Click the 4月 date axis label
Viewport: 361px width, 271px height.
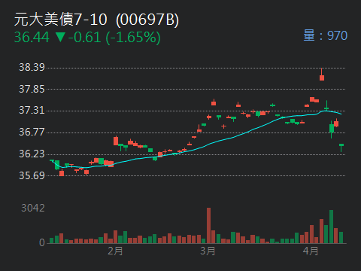pos(311,251)
